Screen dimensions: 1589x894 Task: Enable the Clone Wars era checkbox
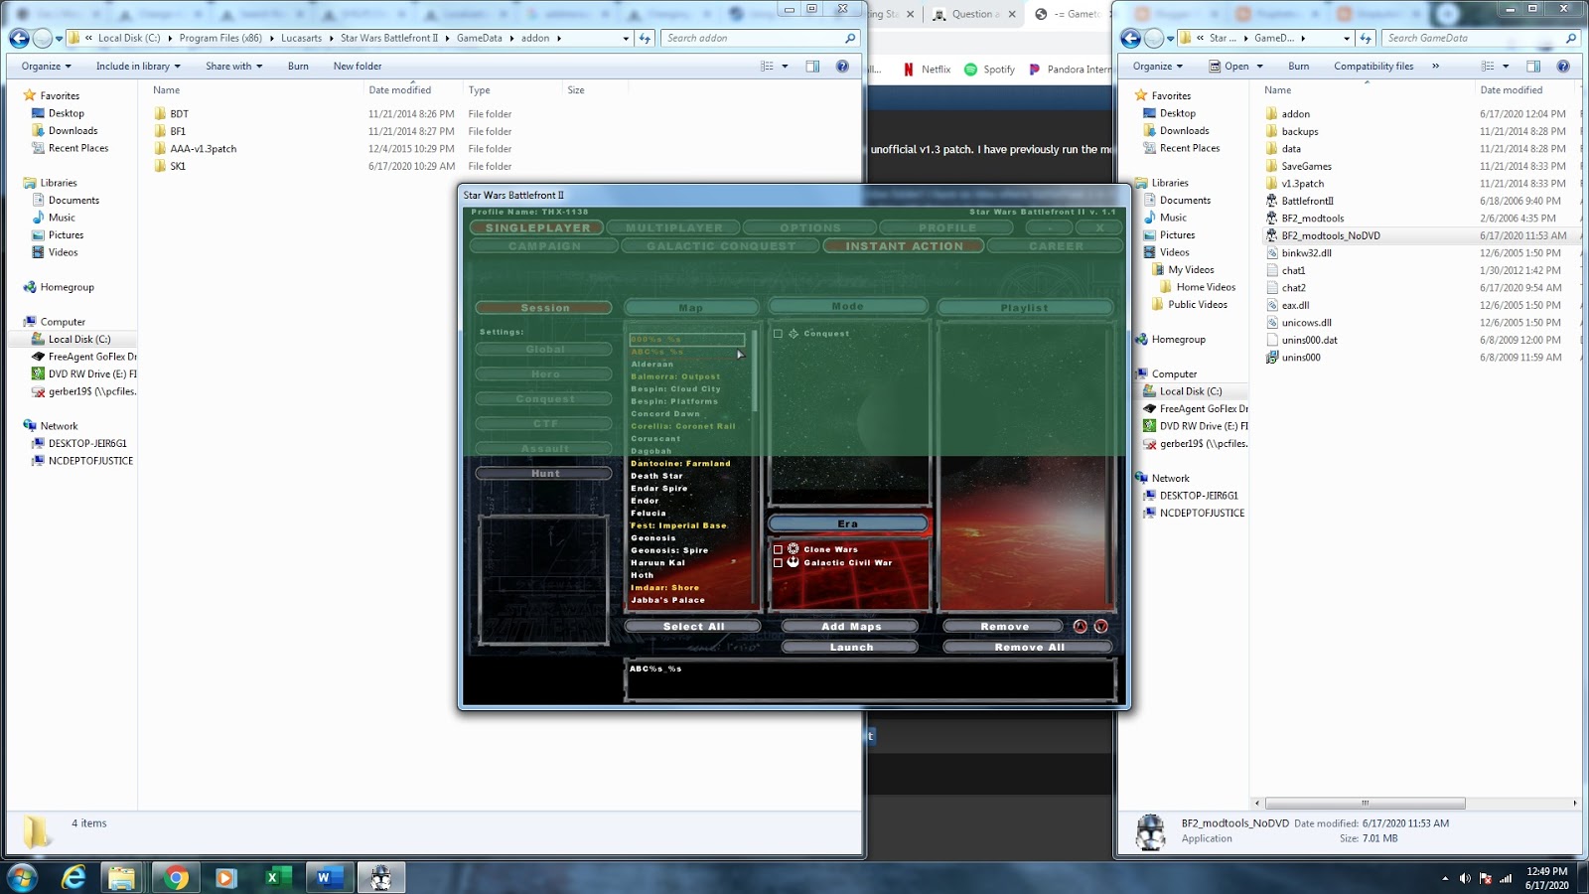(778, 549)
